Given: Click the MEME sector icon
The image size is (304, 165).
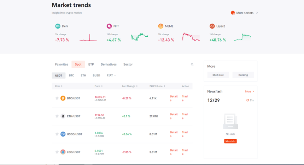Looking at the screenshot, I should pos(160,26).
